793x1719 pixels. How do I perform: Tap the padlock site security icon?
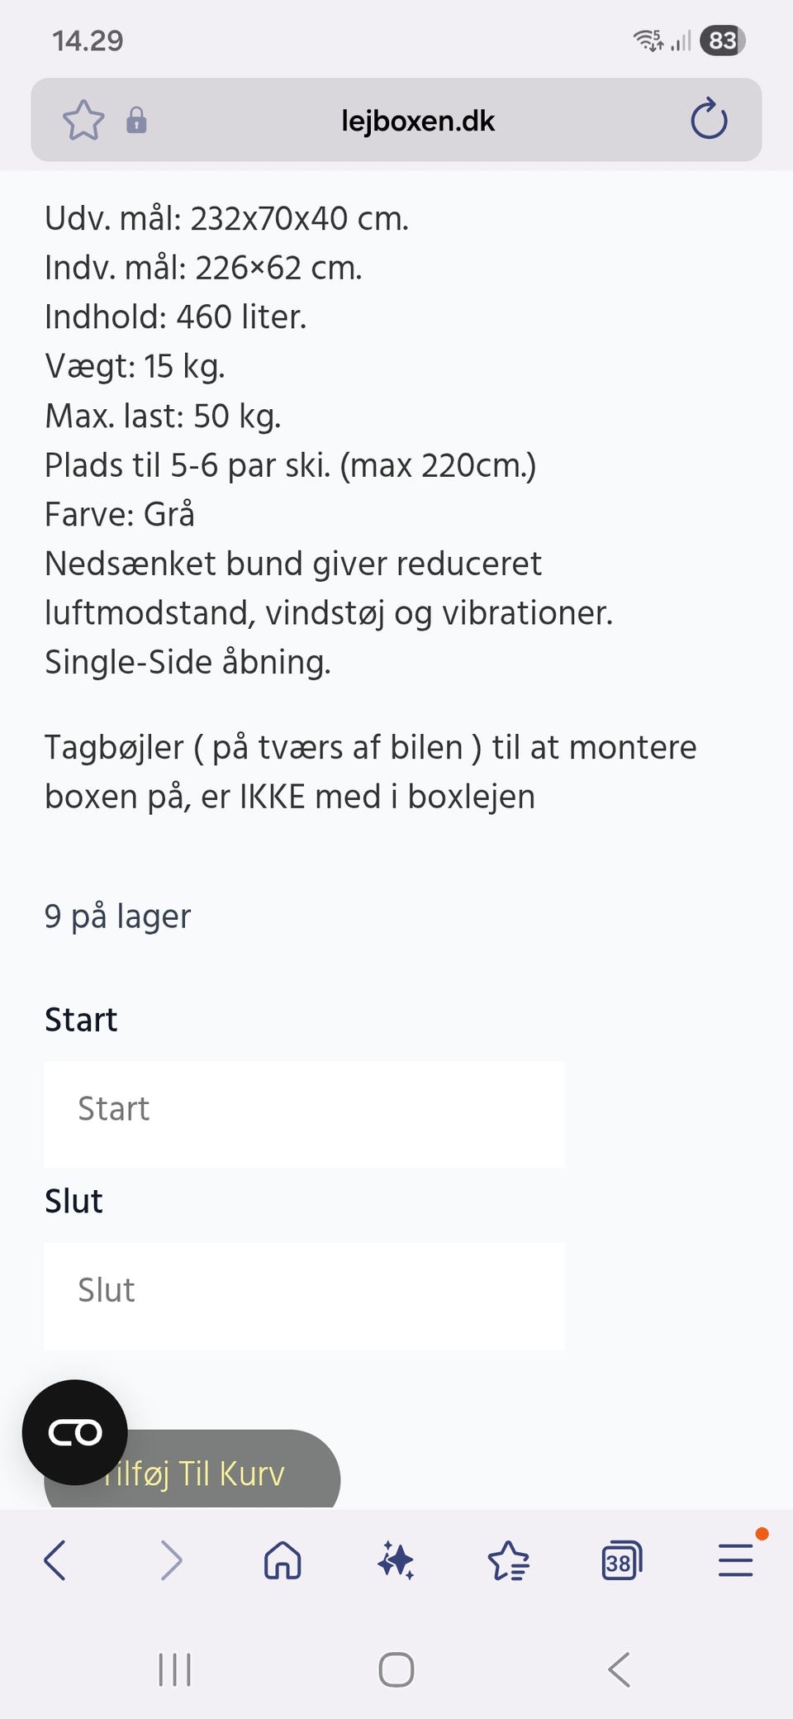point(136,121)
